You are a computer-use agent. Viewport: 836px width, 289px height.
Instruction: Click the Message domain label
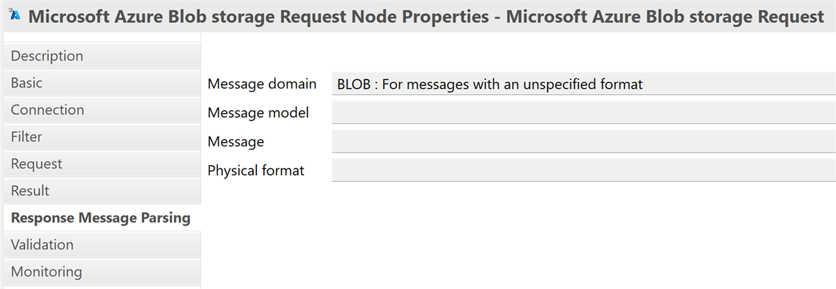(x=262, y=84)
